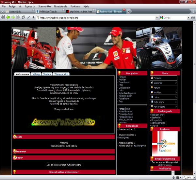The image size is (196, 180).
Task: Close the PHPFusion-Tips.dk tab
Action: [x=63, y=10]
